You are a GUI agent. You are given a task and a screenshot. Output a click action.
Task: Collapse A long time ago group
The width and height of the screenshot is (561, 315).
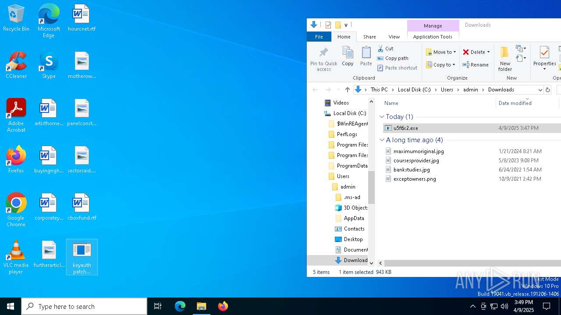382,140
